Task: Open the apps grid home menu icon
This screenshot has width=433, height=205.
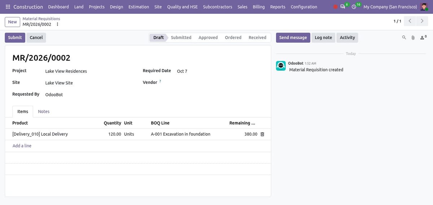Action: point(8,7)
